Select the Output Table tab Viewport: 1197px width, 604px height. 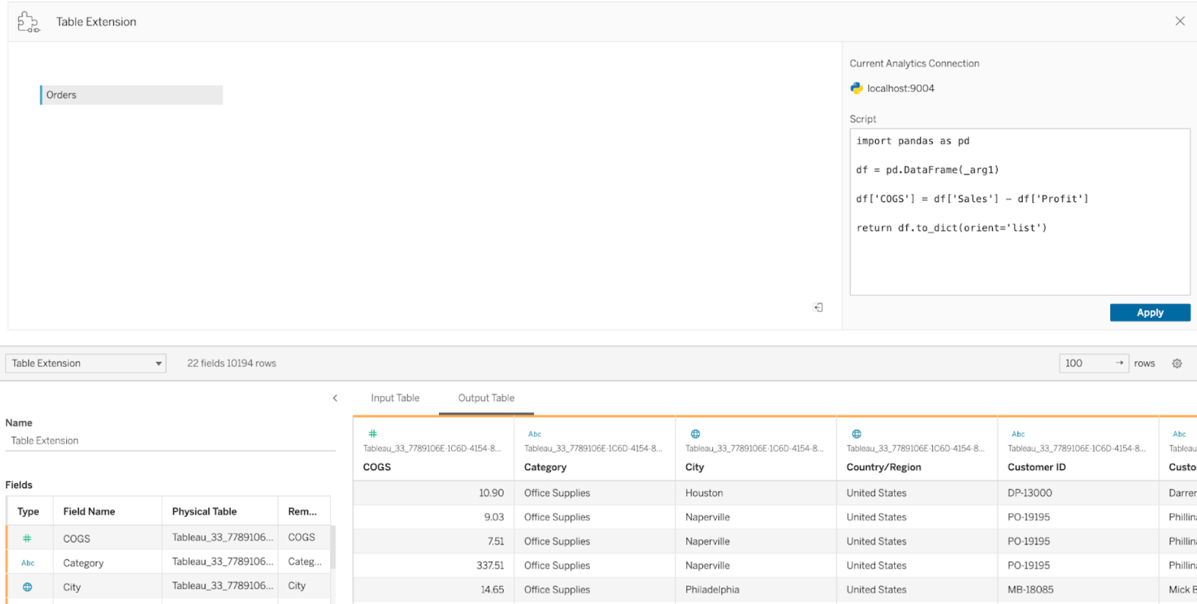click(x=486, y=397)
